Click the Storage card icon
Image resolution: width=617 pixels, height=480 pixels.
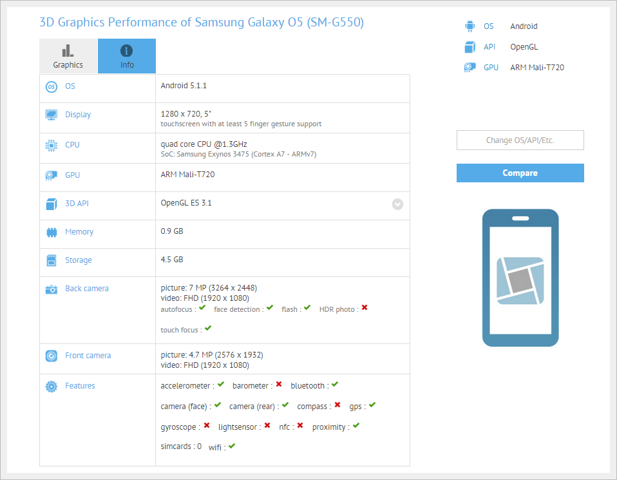point(52,260)
